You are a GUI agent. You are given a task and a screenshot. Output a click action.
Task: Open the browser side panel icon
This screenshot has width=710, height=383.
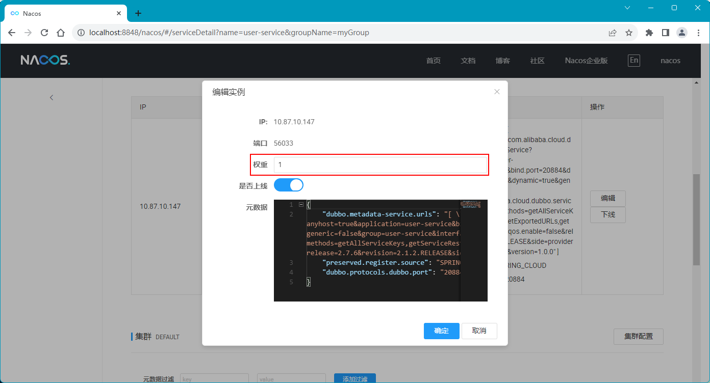[x=666, y=33]
